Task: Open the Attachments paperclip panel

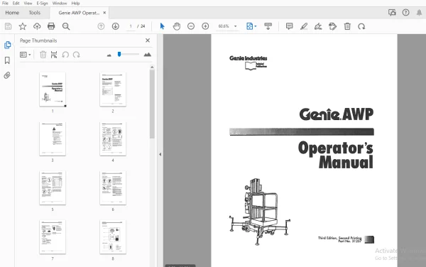Action: point(7,75)
